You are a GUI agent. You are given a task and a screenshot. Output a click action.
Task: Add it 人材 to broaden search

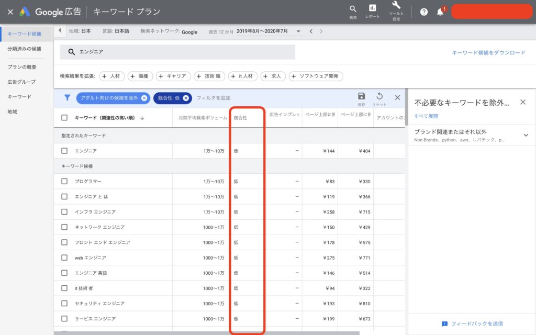pos(243,76)
